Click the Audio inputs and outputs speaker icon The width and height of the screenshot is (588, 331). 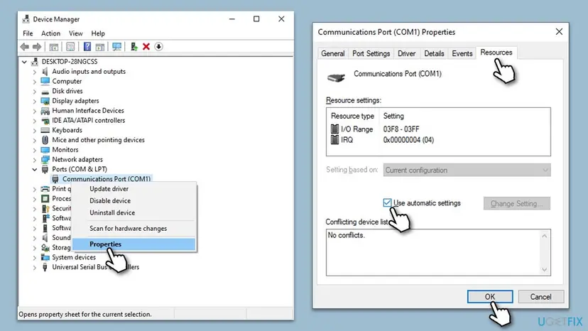tap(45, 72)
